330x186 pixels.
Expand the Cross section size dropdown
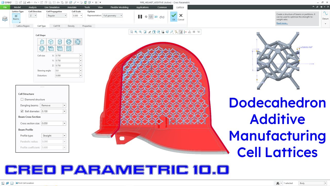click(64, 123)
